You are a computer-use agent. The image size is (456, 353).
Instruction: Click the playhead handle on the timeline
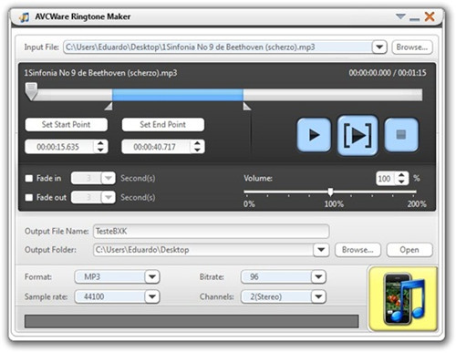[x=31, y=91]
